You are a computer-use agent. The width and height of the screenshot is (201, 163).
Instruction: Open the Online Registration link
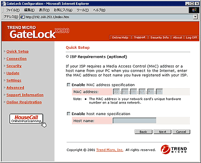tap(24, 102)
